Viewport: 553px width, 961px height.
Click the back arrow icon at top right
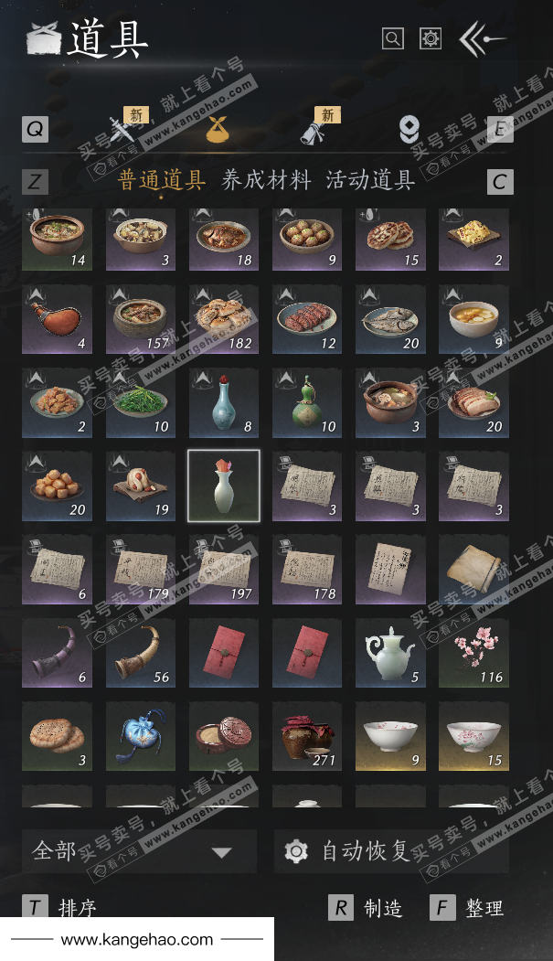click(482, 38)
